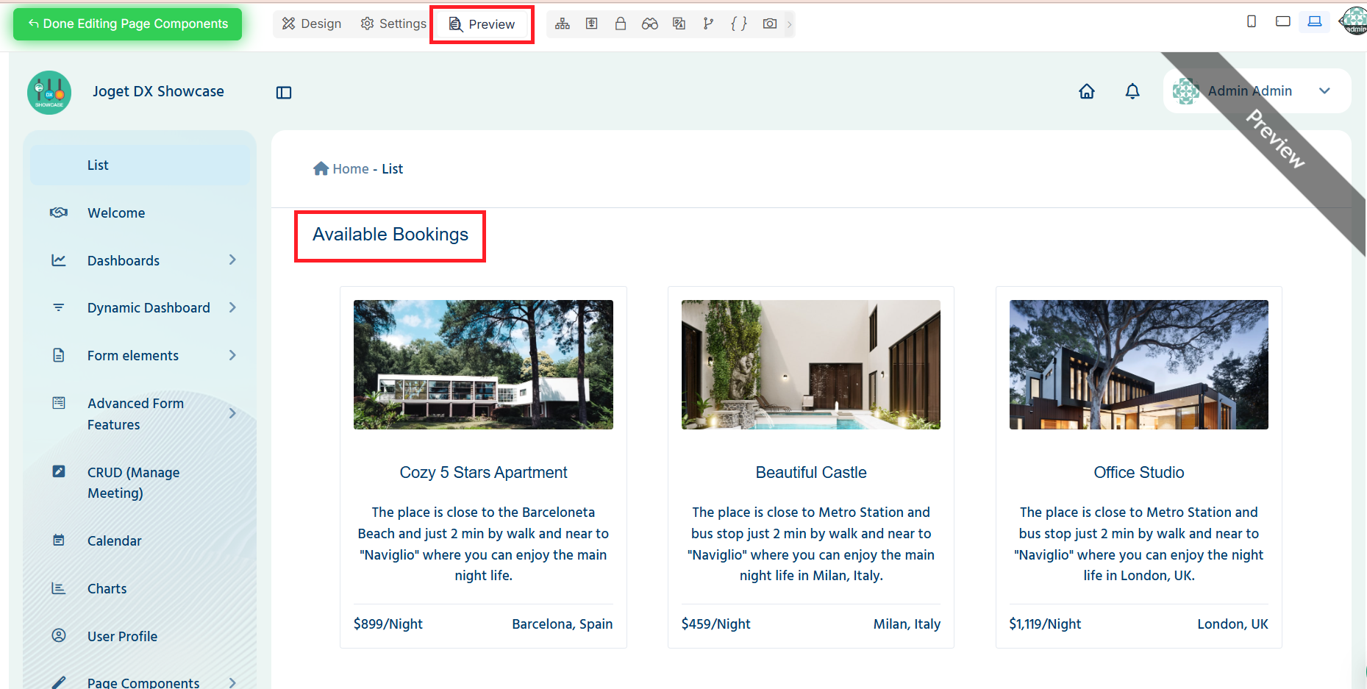Open the Joget DX Showcase title link

coord(158,91)
